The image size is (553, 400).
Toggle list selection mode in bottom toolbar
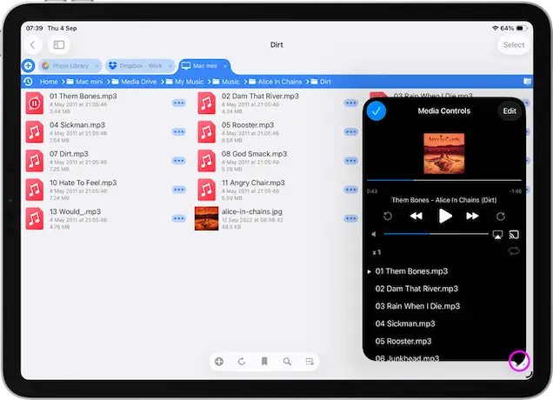coord(310,361)
